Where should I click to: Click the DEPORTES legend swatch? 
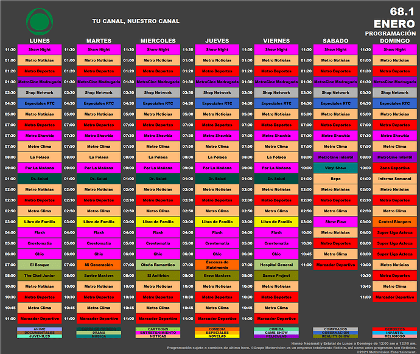[x=395, y=329]
